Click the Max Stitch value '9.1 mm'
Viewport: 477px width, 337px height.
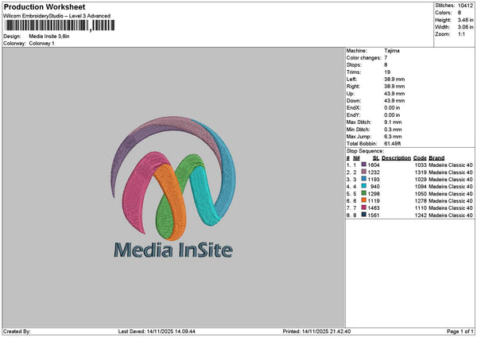(393, 122)
